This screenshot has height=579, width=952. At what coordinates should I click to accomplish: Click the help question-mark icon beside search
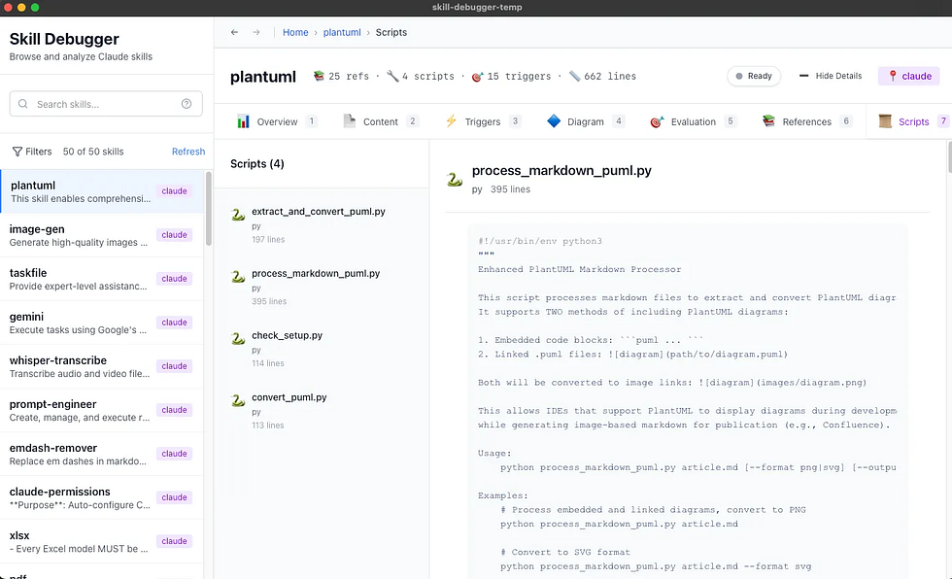[x=187, y=103]
